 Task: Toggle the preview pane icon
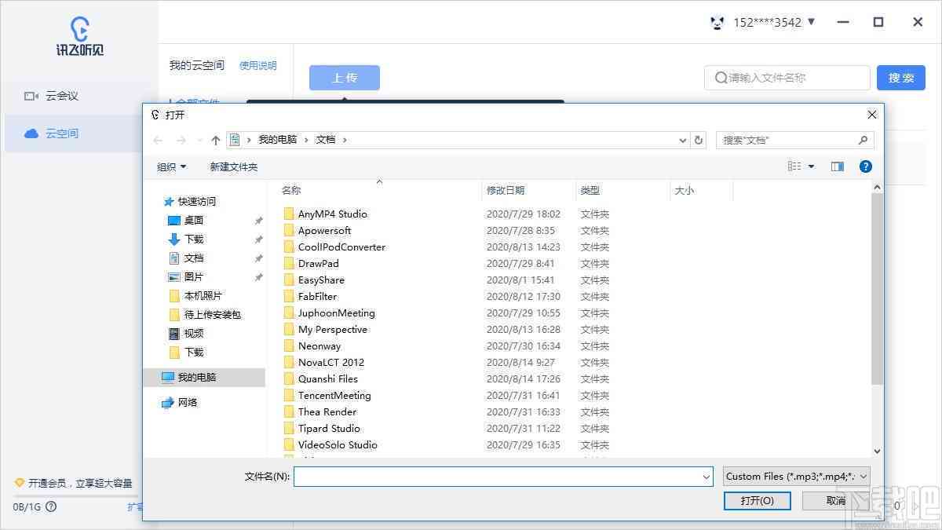coord(838,166)
